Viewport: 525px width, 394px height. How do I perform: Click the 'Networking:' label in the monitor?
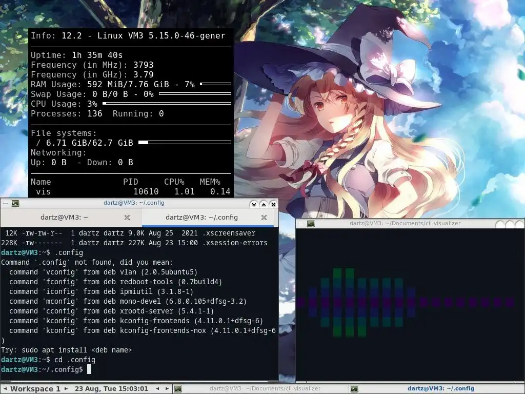pyautogui.click(x=58, y=153)
